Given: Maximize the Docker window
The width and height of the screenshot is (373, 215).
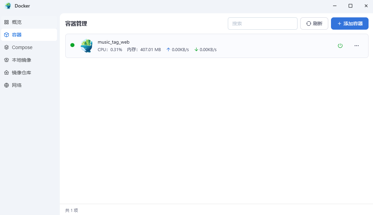Looking at the screenshot, I should click(350, 6).
